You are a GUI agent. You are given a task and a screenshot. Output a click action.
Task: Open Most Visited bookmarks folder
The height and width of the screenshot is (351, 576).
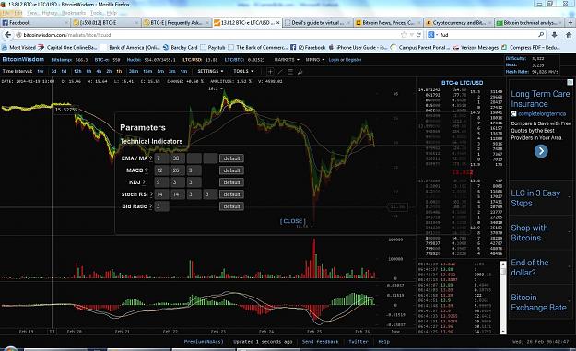18,47
